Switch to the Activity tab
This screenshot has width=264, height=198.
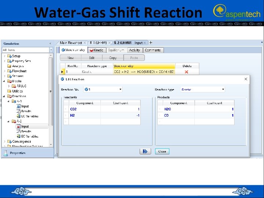tap(135, 50)
